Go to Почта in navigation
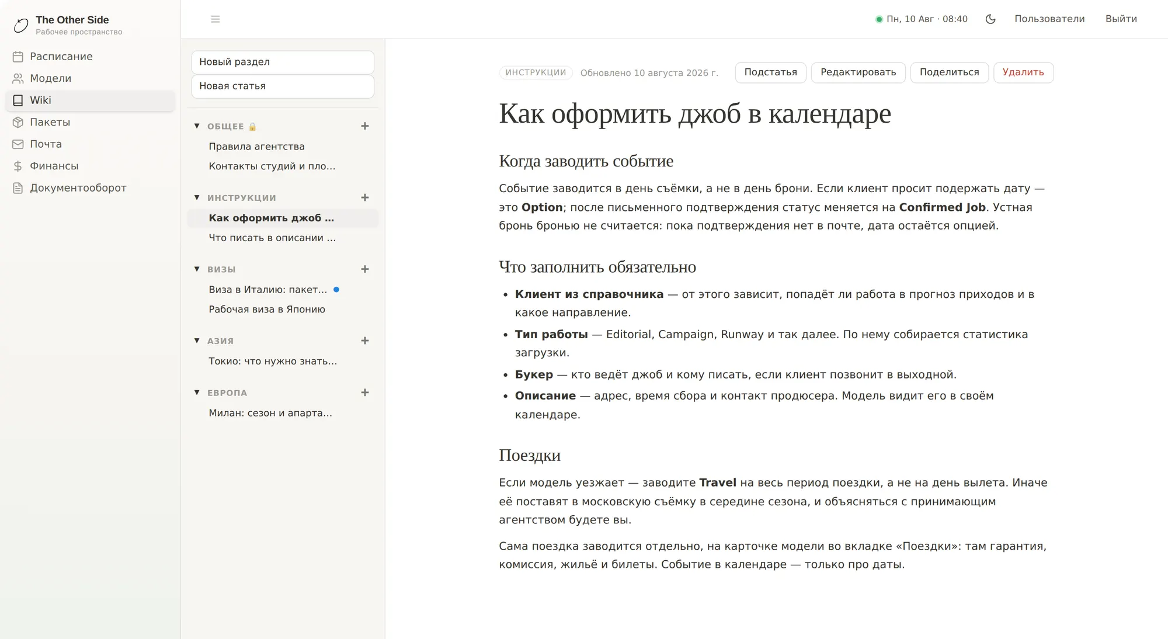The width and height of the screenshot is (1168, 639). (x=90, y=144)
